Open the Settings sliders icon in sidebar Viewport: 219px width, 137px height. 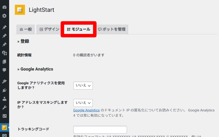pos(4,116)
